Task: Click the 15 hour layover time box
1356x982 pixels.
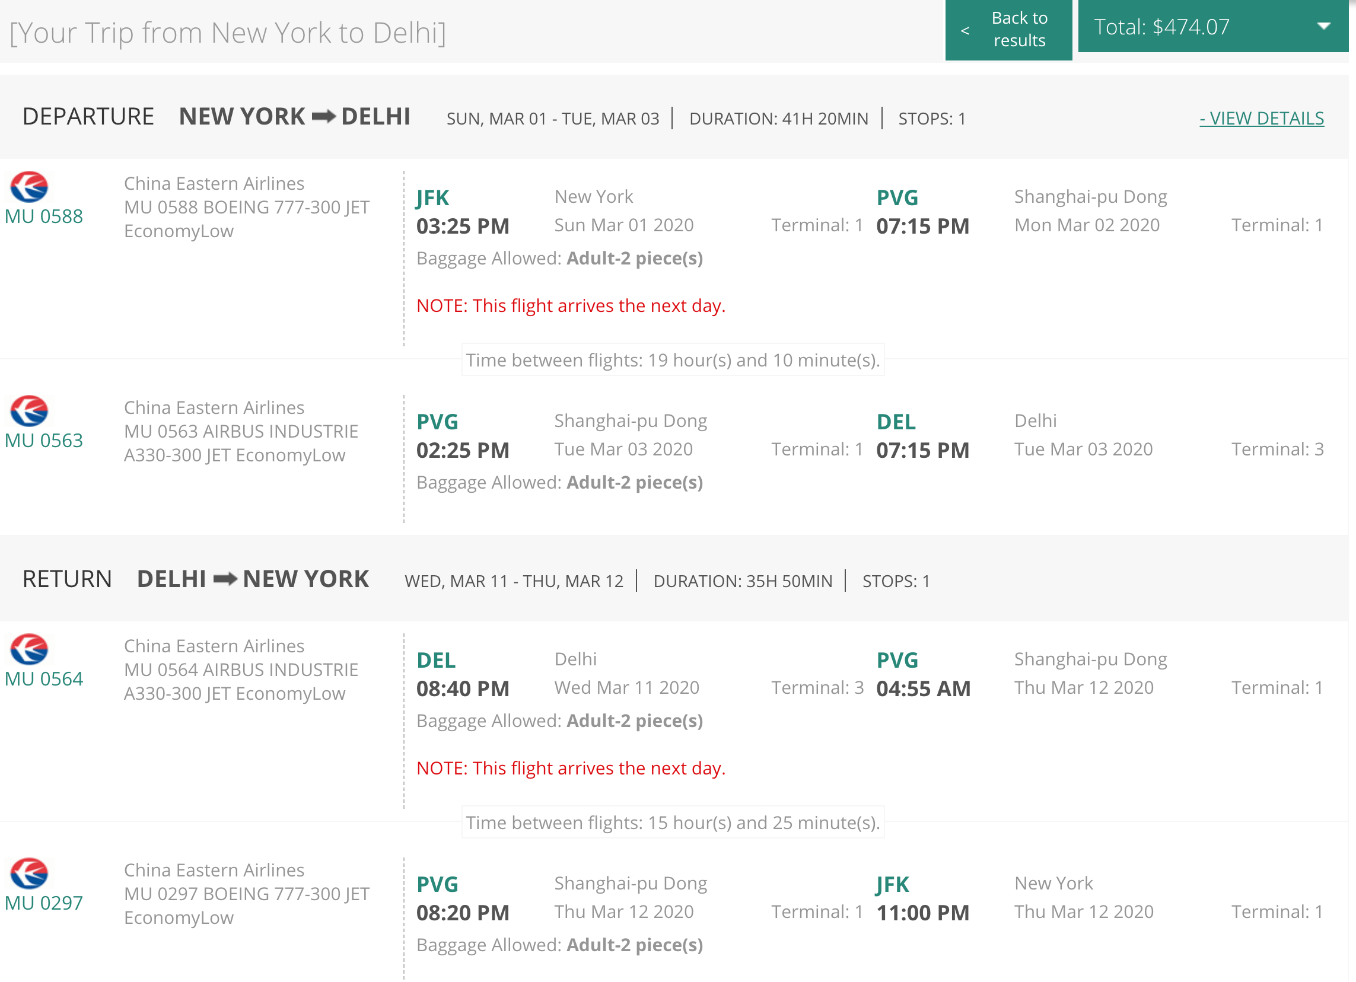Action: 673,823
